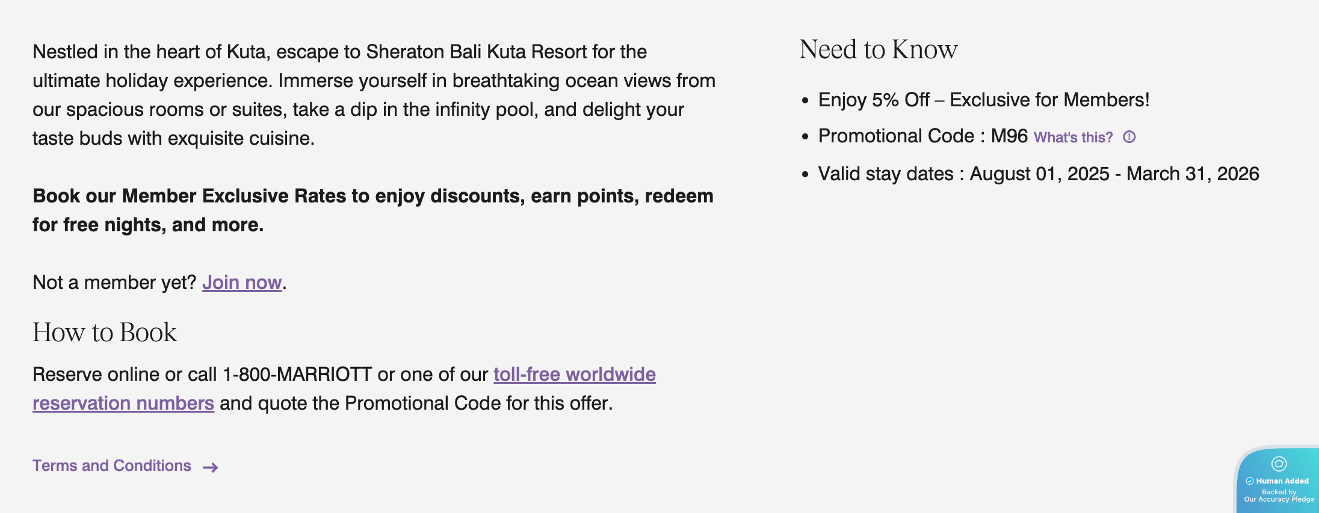Click the Need to Know heading
This screenshot has width=1319, height=513.
[878, 49]
